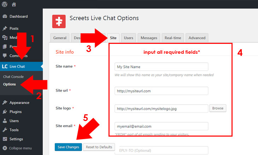
Task: Open Chat Console submenu item
Action: coord(13,76)
